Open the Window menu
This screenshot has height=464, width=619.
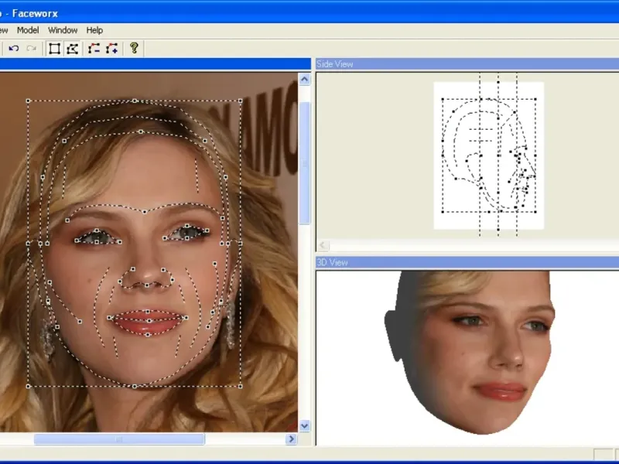point(63,30)
